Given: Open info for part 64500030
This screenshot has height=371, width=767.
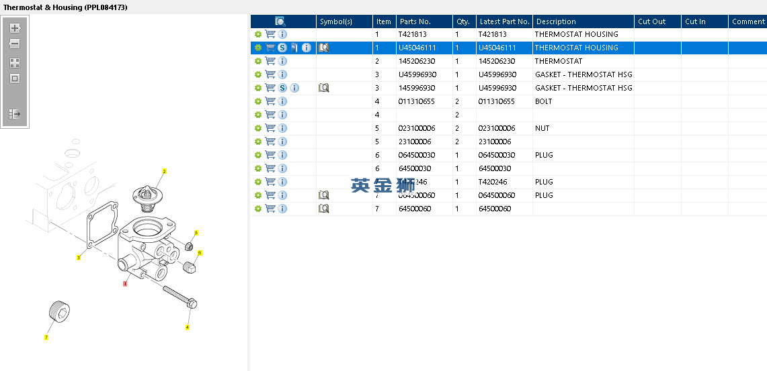Looking at the screenshot, I should pos(282,168).
